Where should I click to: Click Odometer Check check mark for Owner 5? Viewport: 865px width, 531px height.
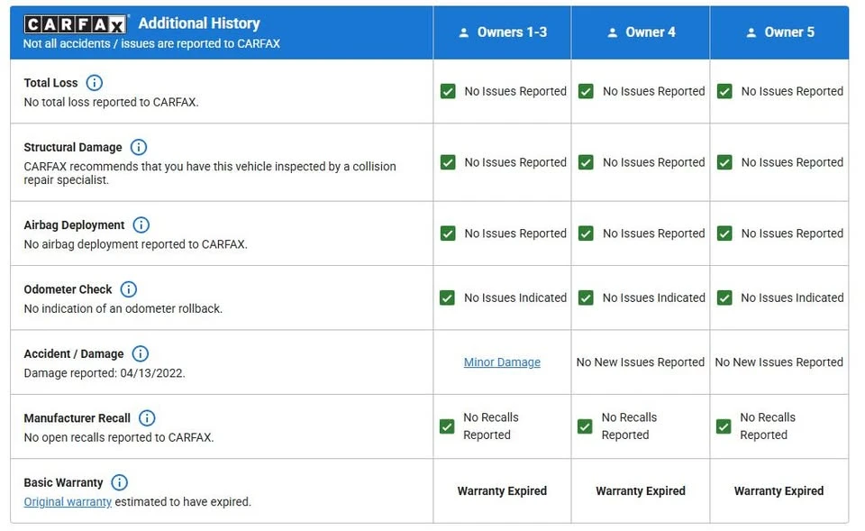[724, 298]
